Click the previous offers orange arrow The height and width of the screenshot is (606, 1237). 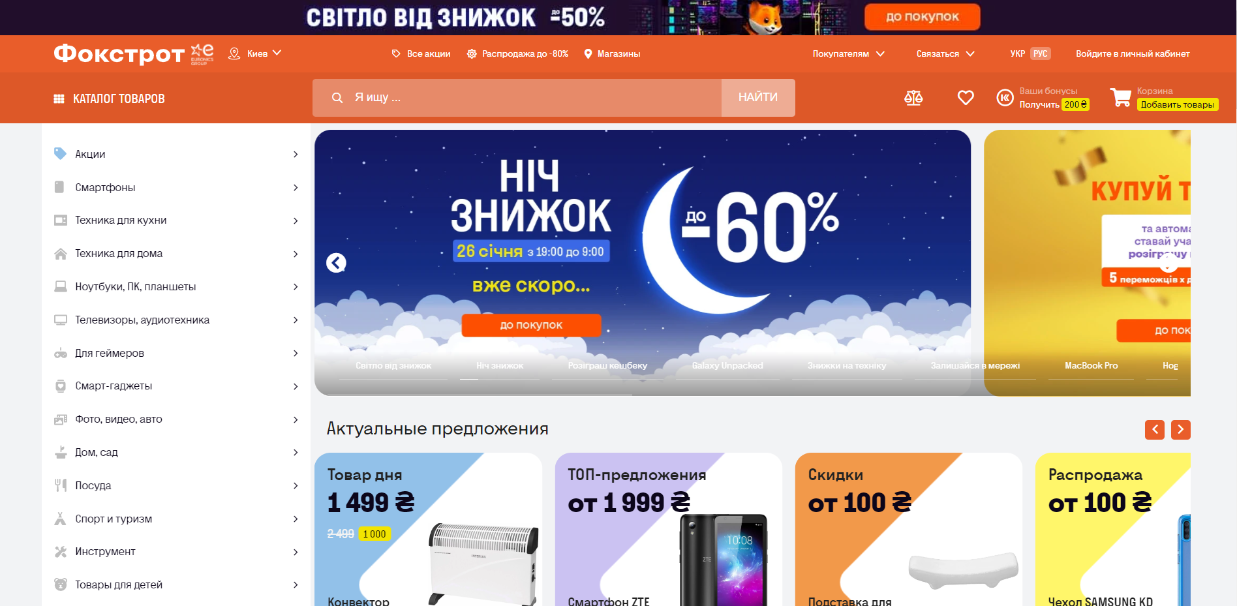coord(1154,429)
